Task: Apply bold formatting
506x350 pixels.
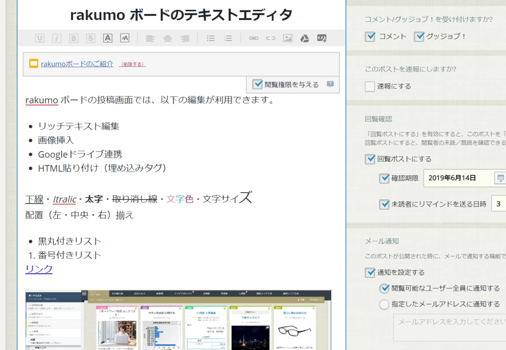Action: tap(73, 38)
